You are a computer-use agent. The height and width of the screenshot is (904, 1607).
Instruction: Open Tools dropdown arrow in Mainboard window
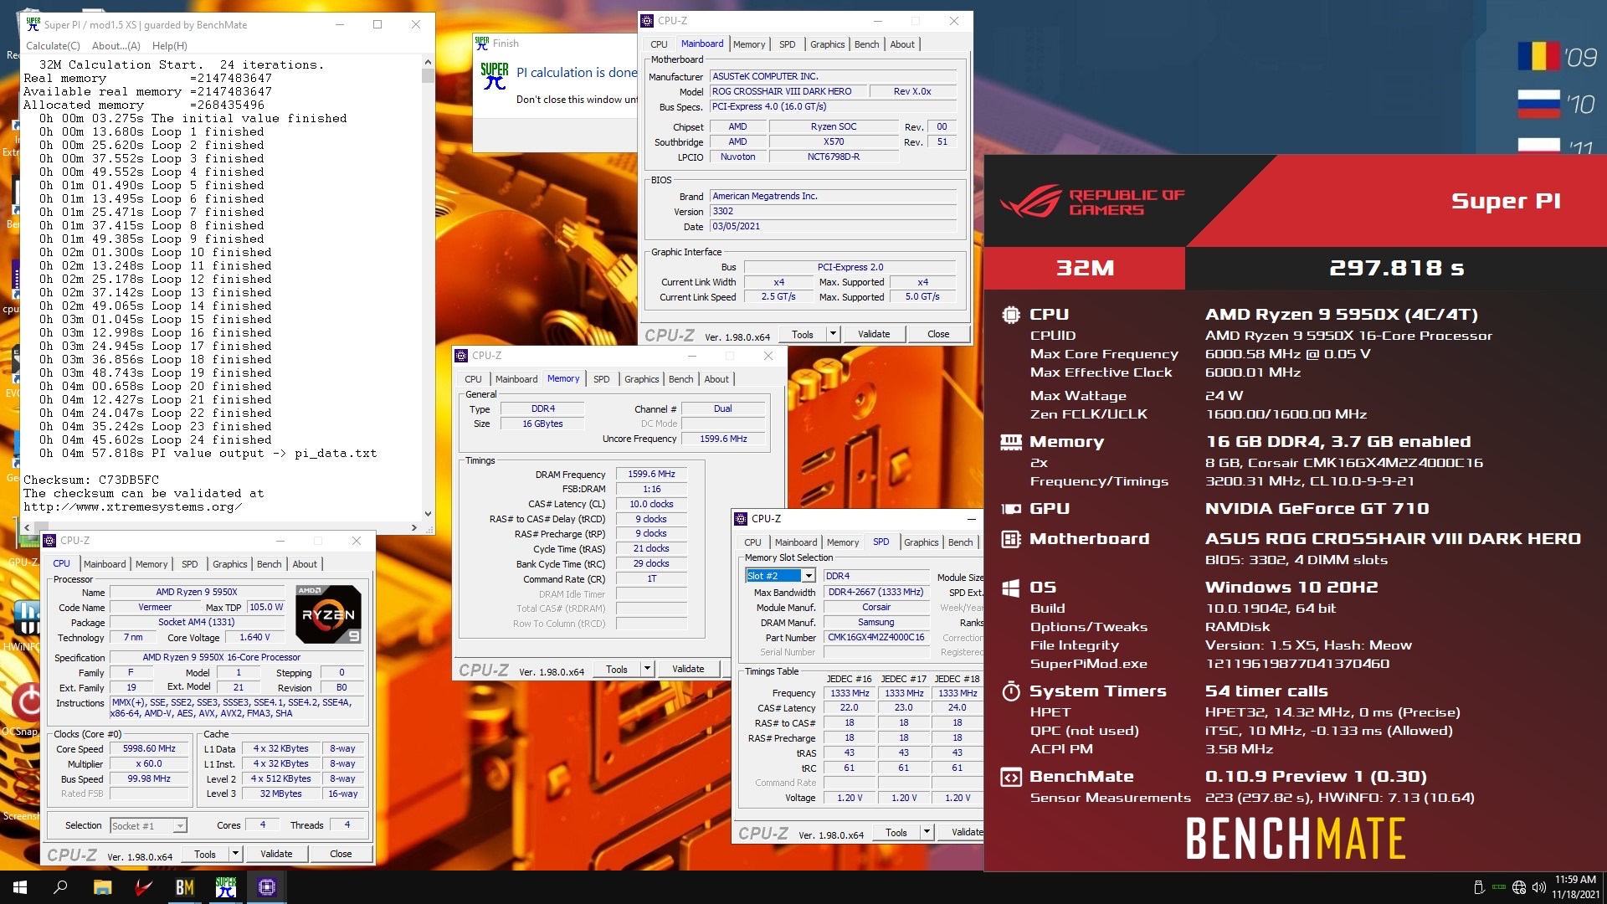click(x=833, y=334)
